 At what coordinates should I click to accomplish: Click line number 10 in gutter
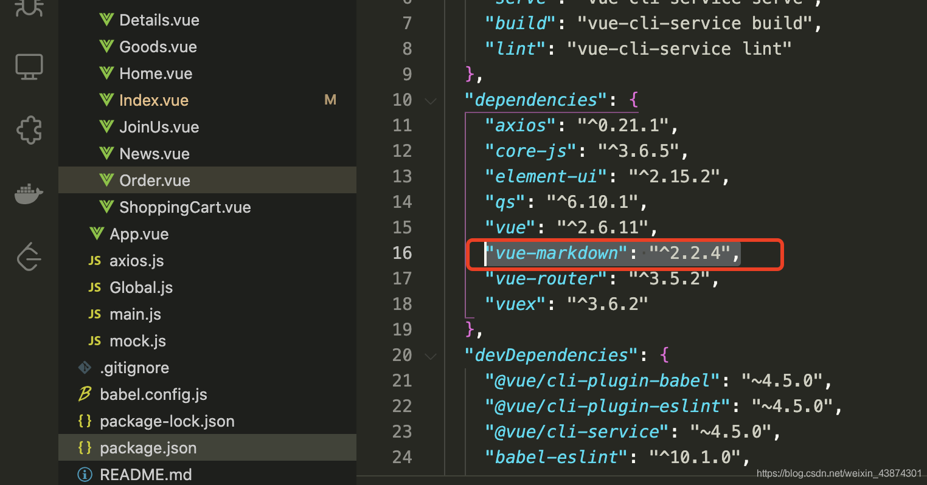(x=402, y=100)
